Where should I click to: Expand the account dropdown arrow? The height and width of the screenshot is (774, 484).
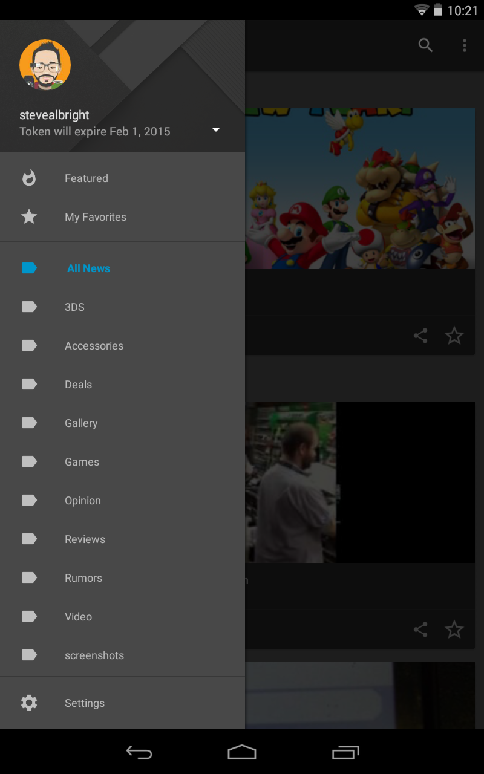coord(216,129)
